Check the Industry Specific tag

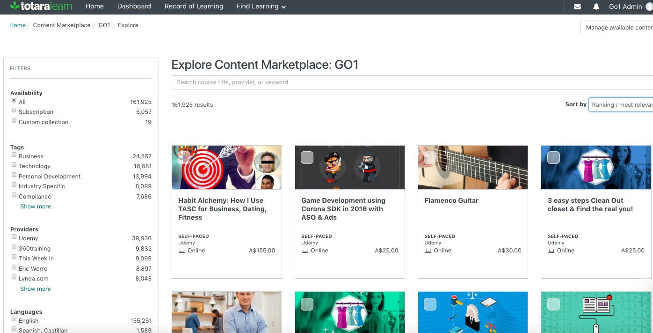click(14, 185)
